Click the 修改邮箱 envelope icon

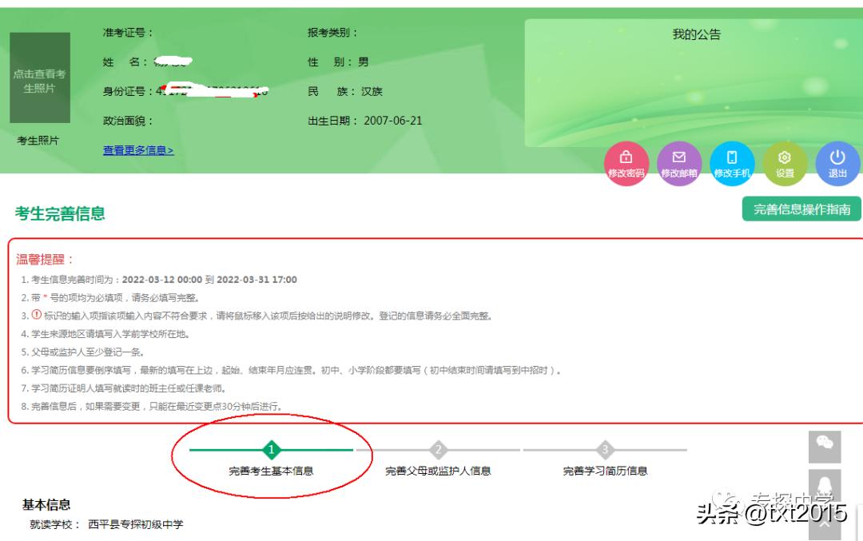click(679, 158)
